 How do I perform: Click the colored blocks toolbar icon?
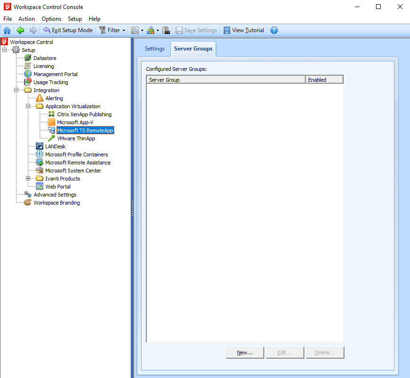151,30
